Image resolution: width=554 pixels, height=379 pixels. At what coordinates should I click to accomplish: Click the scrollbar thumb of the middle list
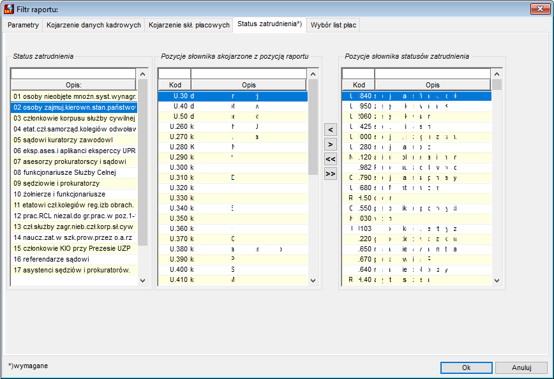tap(313, 127)
